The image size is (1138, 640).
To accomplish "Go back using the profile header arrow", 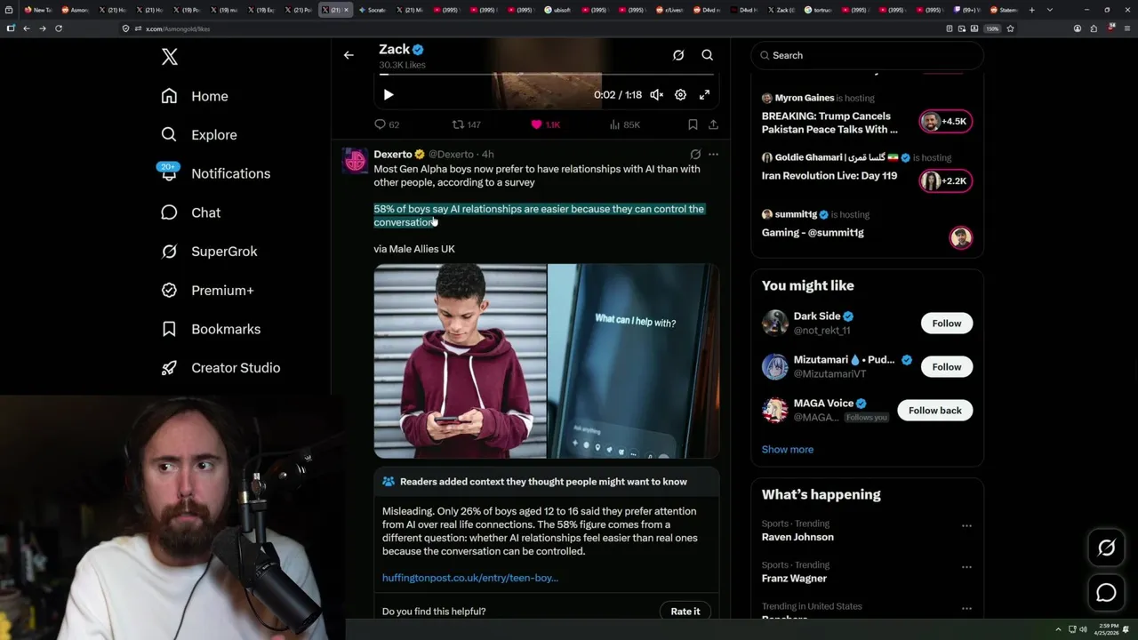I will click(x=349, y=55).
